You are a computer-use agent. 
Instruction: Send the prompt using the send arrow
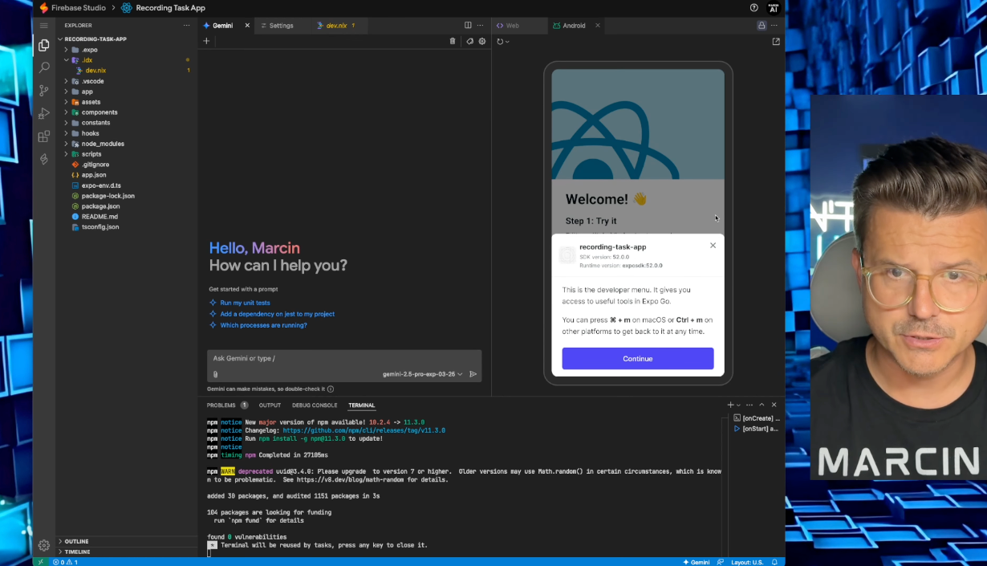[473, 374]
